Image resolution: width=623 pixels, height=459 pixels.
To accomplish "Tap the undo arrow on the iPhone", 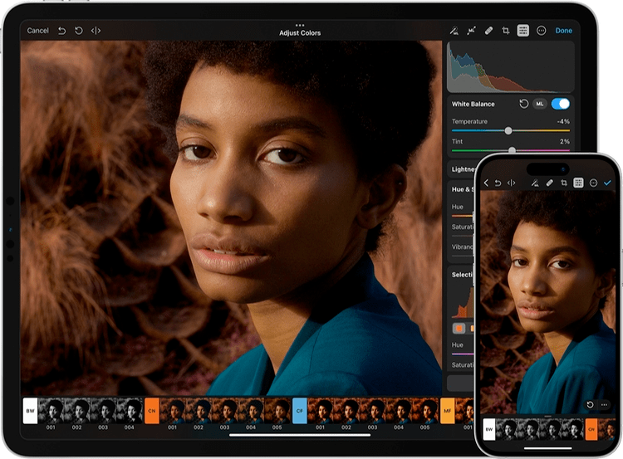I will coord(498,183).
